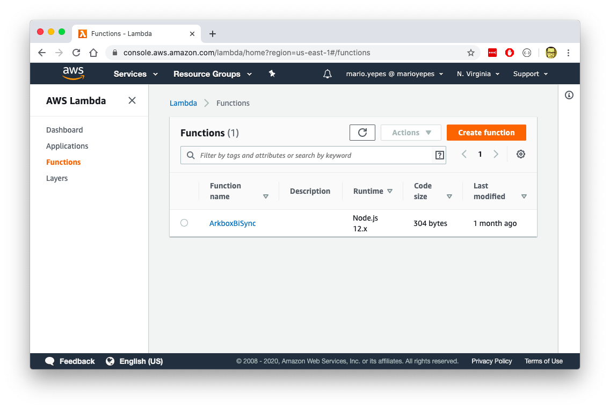
Task: Click the Feedback speech bubble icon
Action: pos(50,361)
